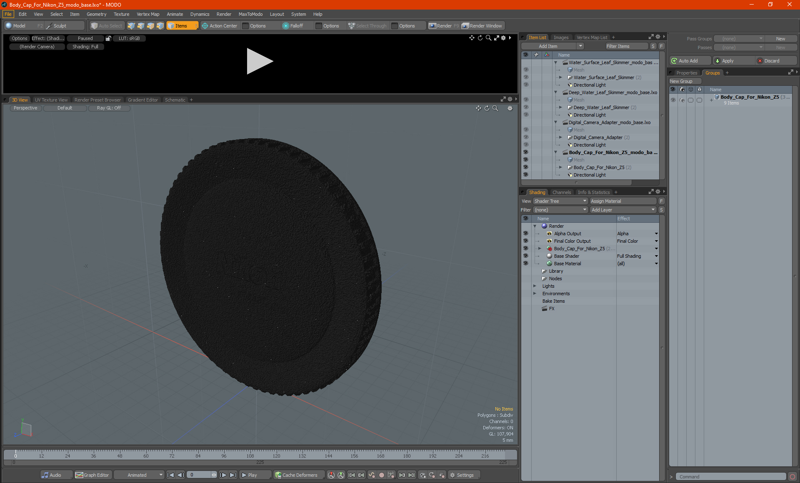The width and height of the screenshot is (800, 483).
Task: Click the pan icon in the 3D viewport
Action: coord(478,108)
